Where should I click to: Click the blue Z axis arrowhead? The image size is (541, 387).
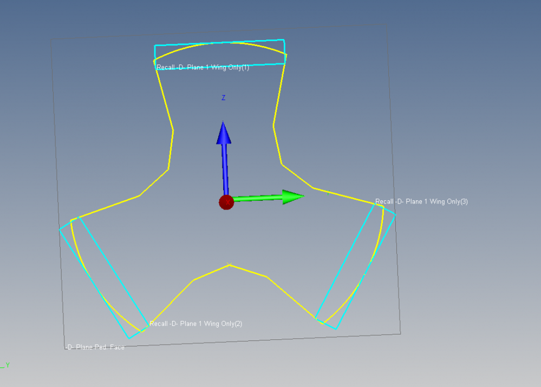(x=224, y=134)
